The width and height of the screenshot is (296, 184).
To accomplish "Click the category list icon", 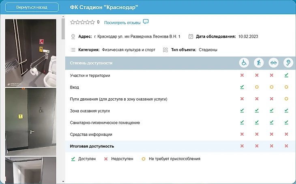I will tap(73, 50).
